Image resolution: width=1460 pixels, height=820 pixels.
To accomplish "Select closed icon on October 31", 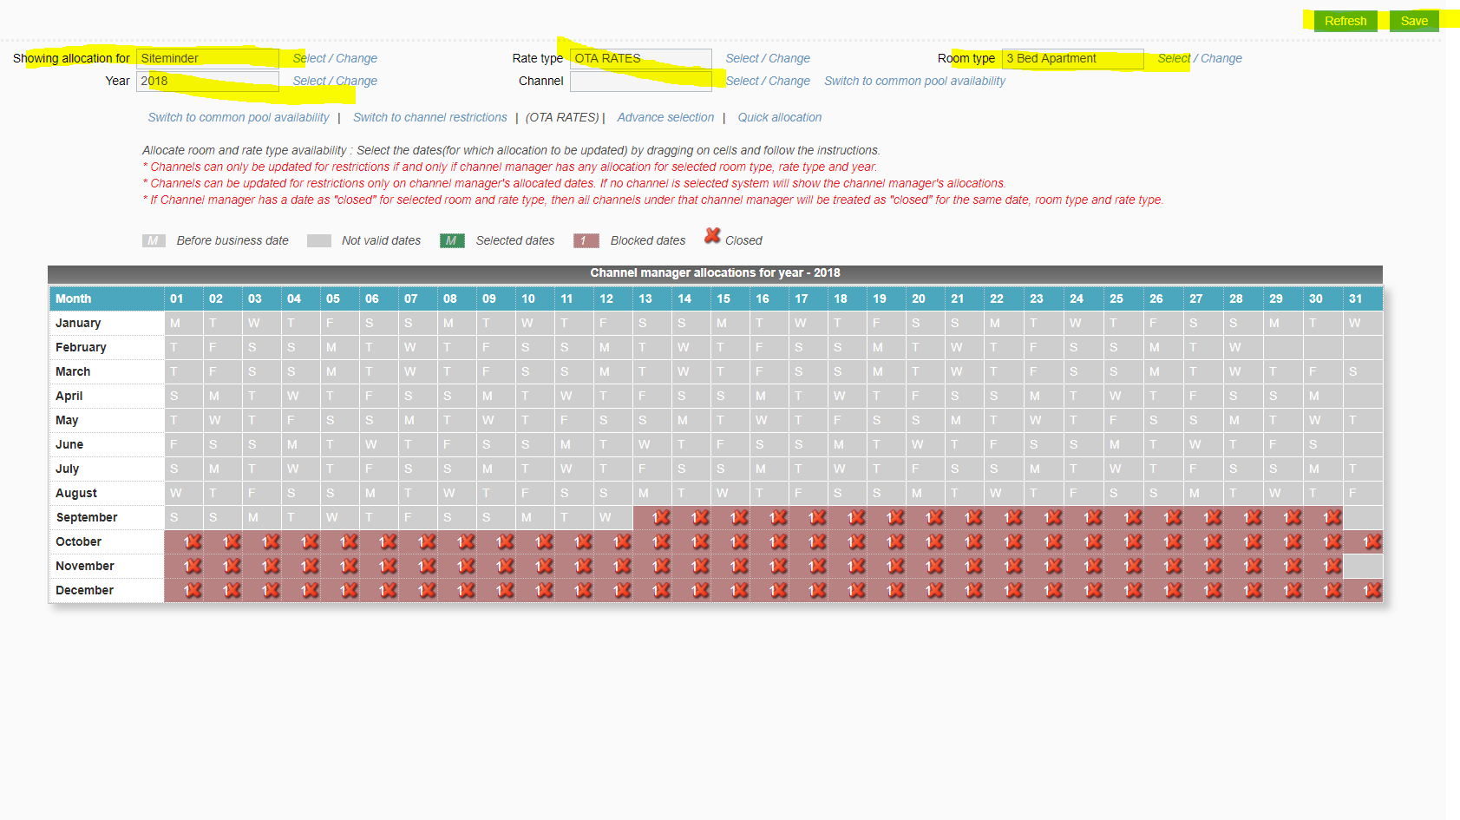I will click(x=1372, y=541).
